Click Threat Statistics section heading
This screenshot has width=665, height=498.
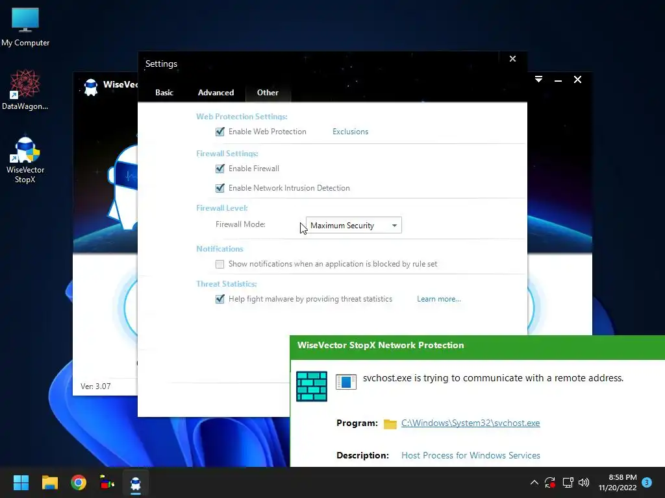227,284
